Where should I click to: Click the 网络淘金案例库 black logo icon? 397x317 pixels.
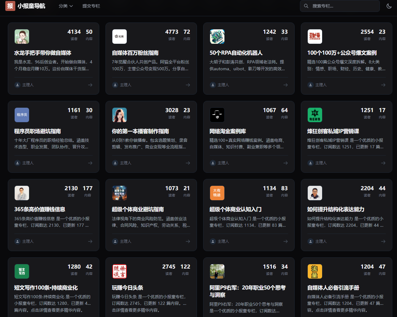tap(217, 115)
